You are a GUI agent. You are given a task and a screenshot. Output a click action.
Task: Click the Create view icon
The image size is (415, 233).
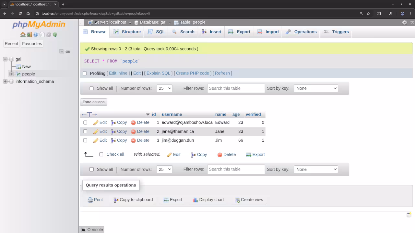237,200
